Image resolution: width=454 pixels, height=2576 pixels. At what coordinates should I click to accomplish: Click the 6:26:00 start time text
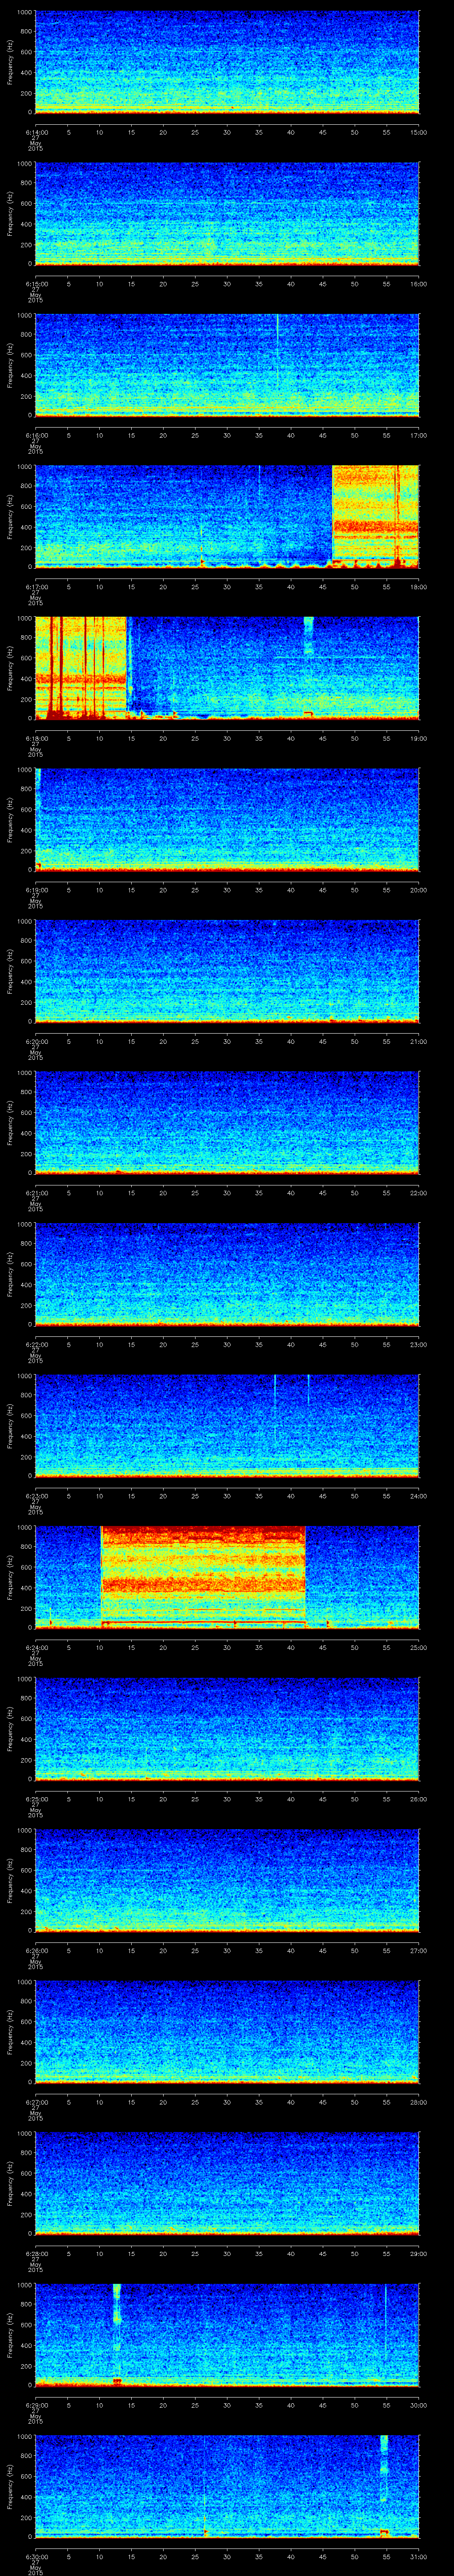[36, 1950]
